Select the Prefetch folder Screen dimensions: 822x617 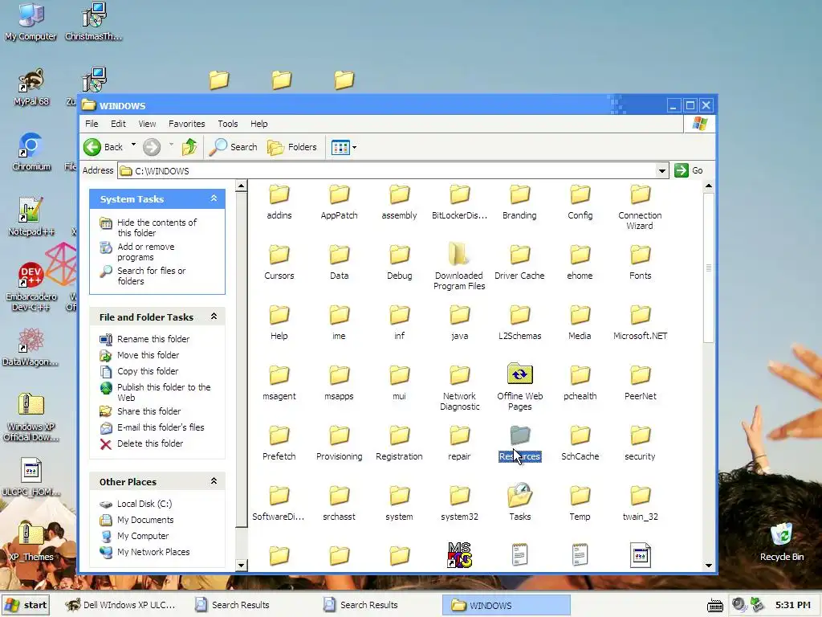pyautogui.click(x=279, y=443)
